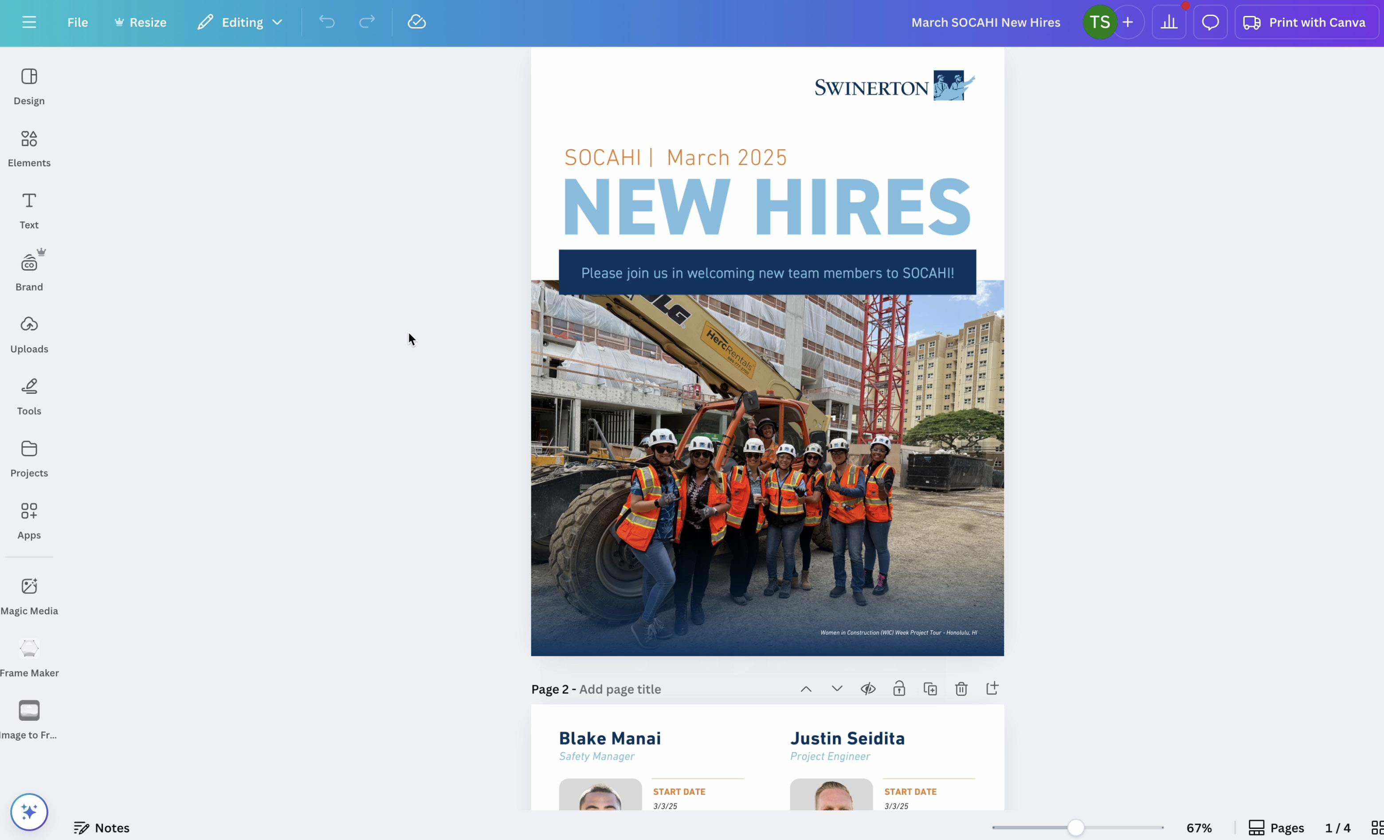This screenshot has width=1384, height=840.
Task: Open the Brand kit panel
Action: (x=29, y=272)
